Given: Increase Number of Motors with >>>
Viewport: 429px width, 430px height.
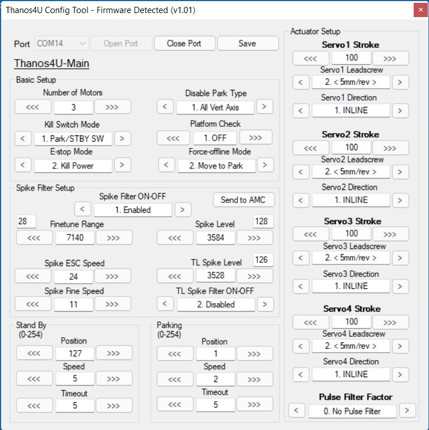Looking at the screenshot, I should coord(113,107).
